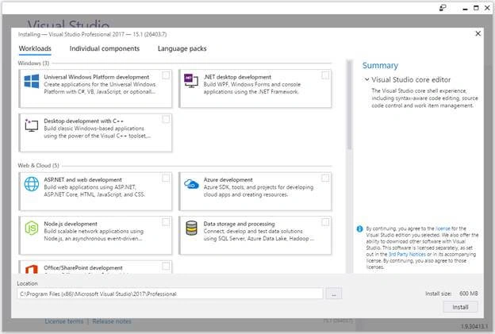This screenshot has width=495, height=334.
Task: Click the Universal Windows Platform Windows logo icon
Action: click(x=32, y=82)
